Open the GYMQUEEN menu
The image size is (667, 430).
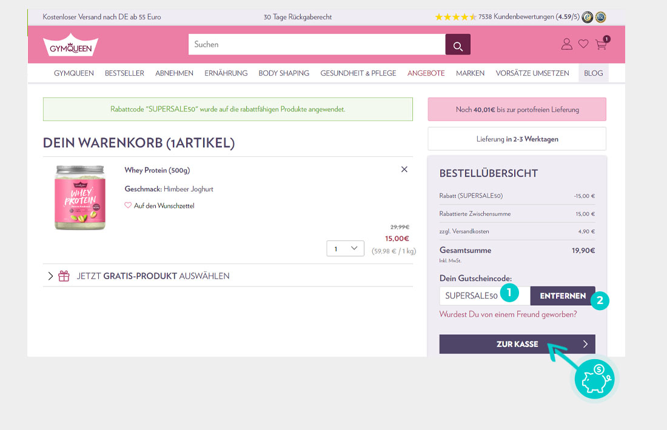pyautogui.click(x=73, y=73)
